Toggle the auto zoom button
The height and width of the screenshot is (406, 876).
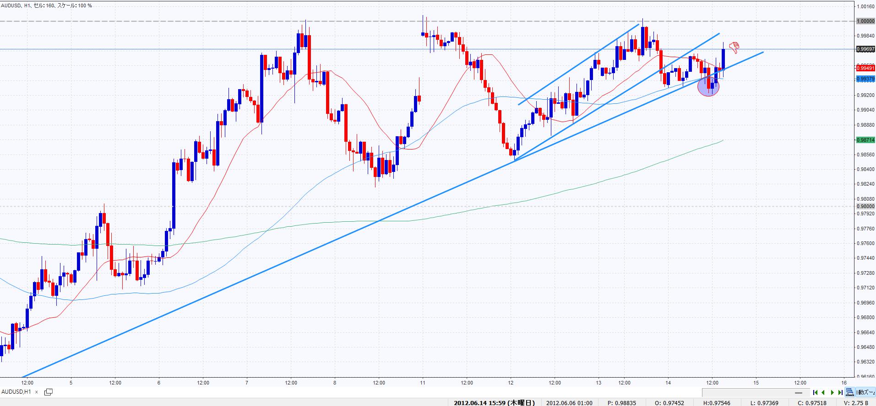click(x=865, y=392)
